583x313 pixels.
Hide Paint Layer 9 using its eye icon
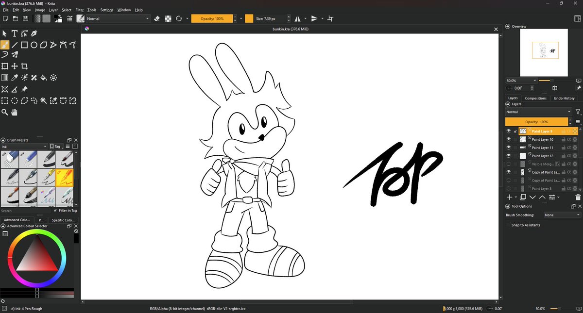tap(509, 131)
